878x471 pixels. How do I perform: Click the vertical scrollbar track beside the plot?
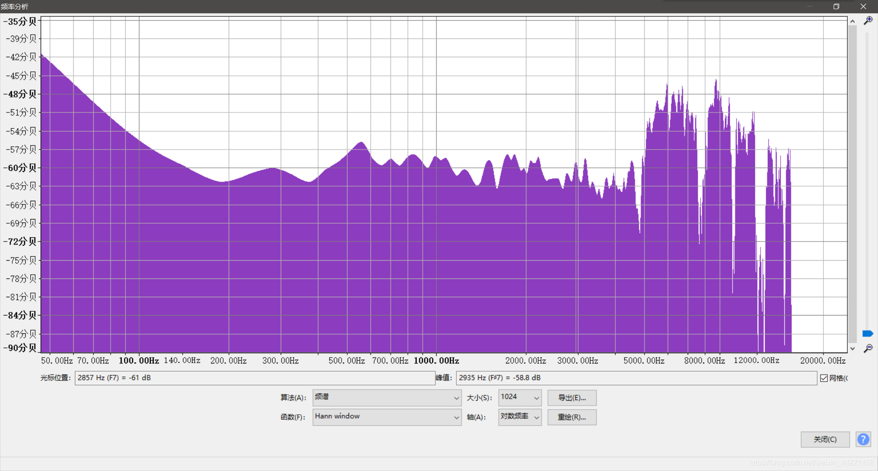[x=852, y=183]
